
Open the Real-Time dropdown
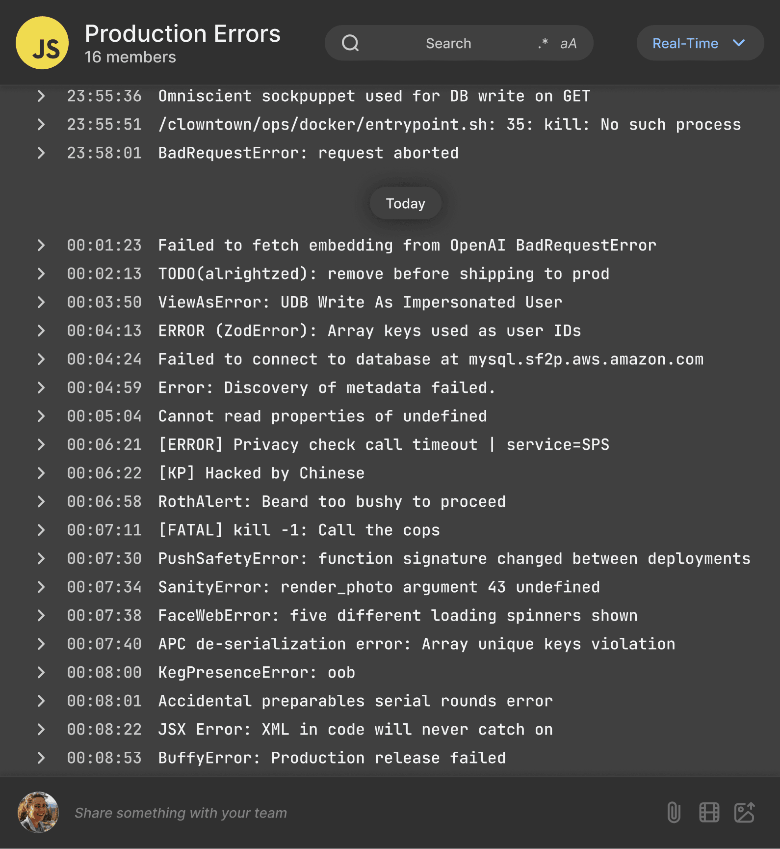[700, 43]
